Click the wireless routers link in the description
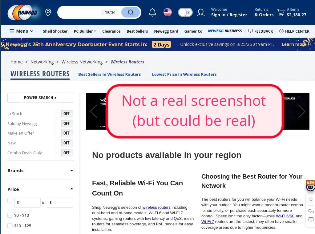Viewport: 315px width, 234px height. (156, 207)
